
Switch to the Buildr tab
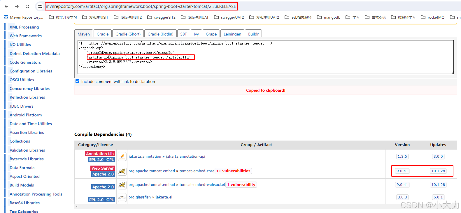point(253,34)
